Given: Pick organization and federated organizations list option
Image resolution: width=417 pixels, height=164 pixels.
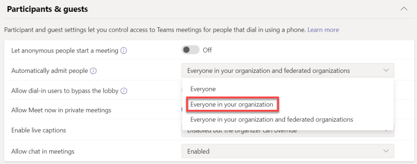Looking at the screenshot, I should click(x=271, y=120).
